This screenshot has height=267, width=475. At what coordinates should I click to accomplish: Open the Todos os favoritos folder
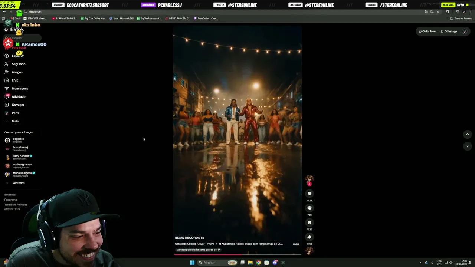coord(461,19)
